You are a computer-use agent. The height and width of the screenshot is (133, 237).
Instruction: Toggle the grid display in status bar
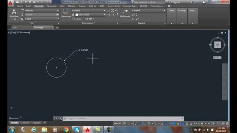(x=124, y=123)
